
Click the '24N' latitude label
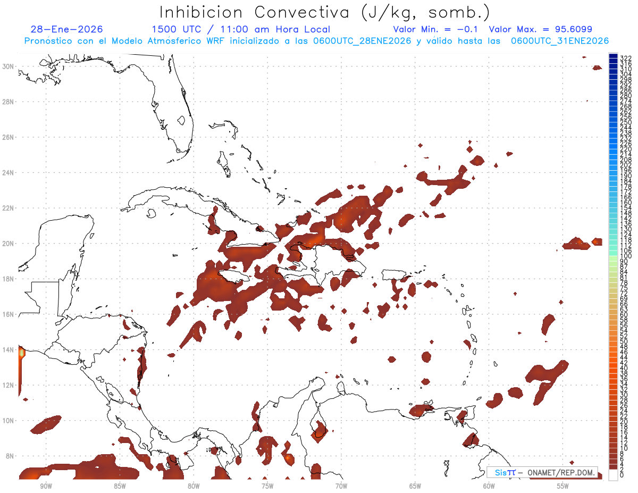[x=9, y=172]
